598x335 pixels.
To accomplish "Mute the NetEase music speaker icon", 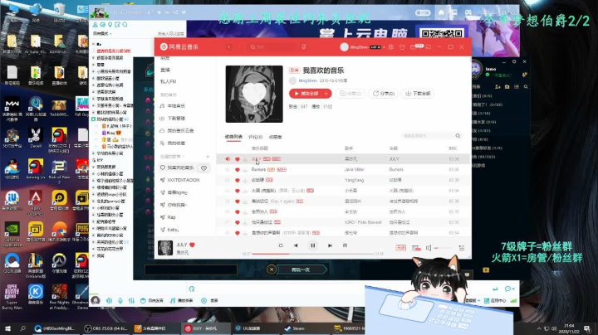I will coord(429,248).
